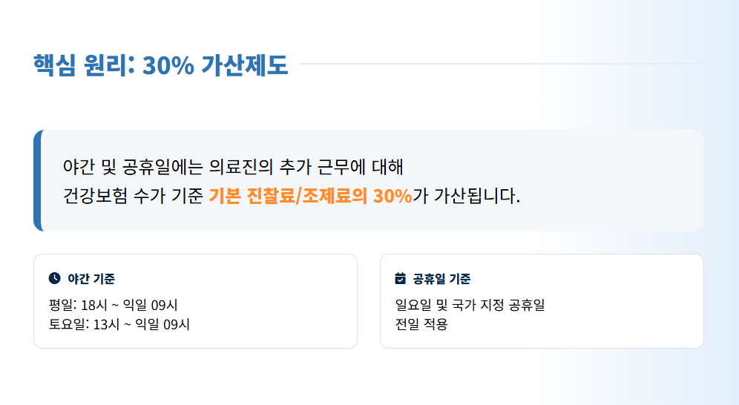Click the horizontal divider line beside the heading
Image resolution: width=739 pixels, height=405 pixels.
pyautogui.click(x=501, y=64)
